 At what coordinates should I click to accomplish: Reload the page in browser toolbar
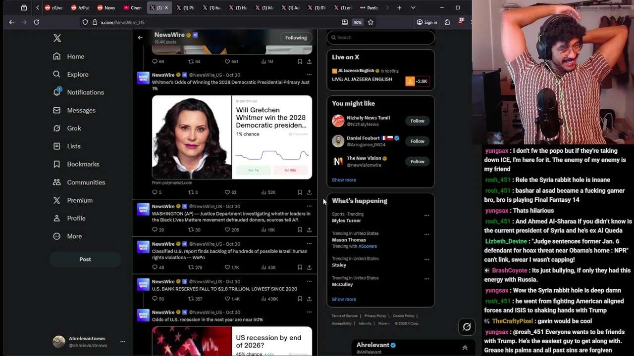(36, 22)
